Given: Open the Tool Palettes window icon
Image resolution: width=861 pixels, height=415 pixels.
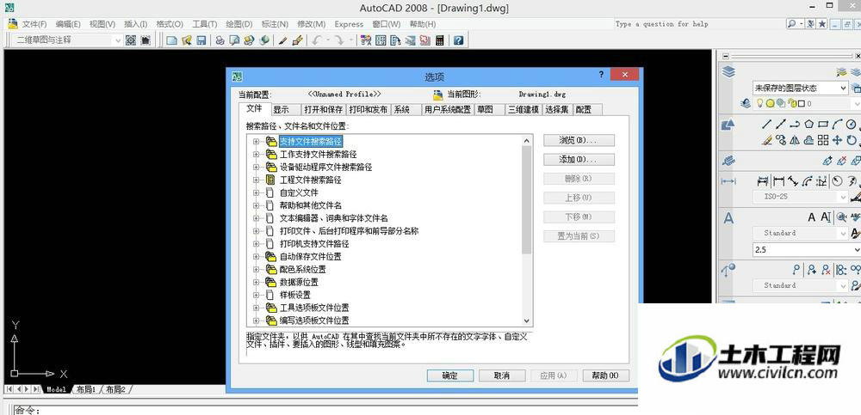Looking at the screenshot, I should coord(395,40).
